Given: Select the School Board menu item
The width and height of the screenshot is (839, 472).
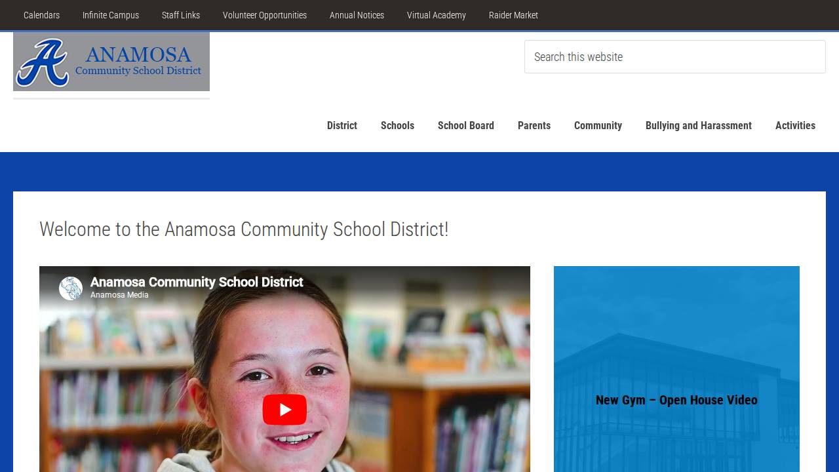Looking at the screenshot, I should 465,125.
